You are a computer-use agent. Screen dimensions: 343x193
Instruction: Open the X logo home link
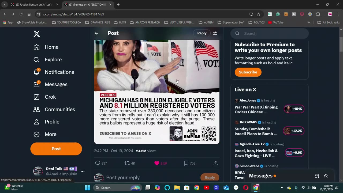37,34
